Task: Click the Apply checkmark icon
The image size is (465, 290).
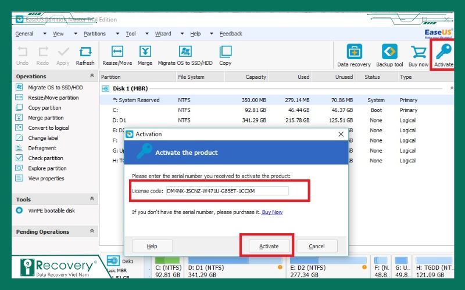Action: coord(63,56)
